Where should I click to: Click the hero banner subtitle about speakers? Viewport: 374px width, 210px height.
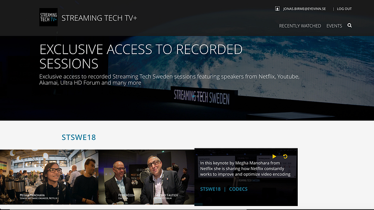click(x=169, y=79)
